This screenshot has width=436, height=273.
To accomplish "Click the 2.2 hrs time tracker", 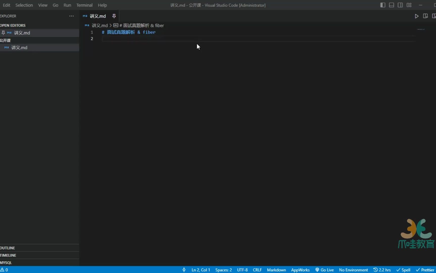I will point(382,270).
